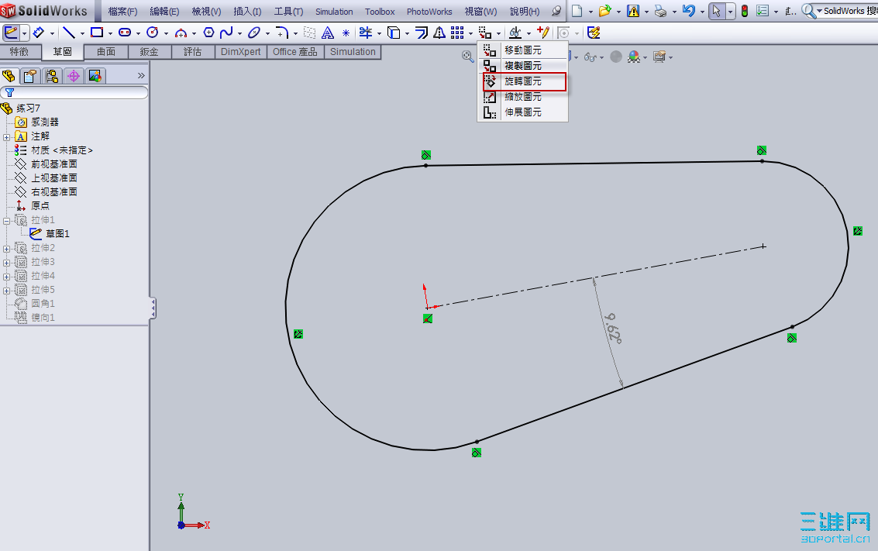Click the Linear Sketch Pattern icon
This screenshot has width=878, height=551.
coord(457,33)
